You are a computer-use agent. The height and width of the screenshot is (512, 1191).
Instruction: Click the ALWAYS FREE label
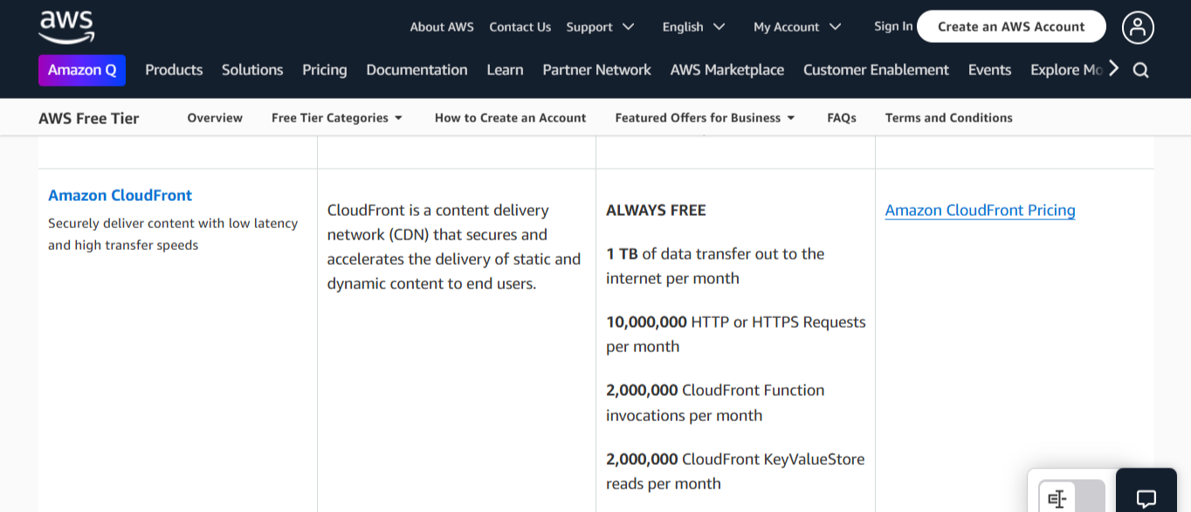[x=656, y=211]
